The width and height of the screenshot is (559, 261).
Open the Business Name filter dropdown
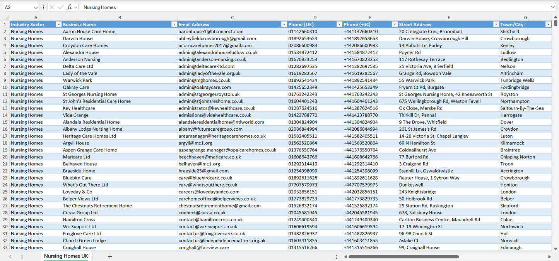click(174, 24)
